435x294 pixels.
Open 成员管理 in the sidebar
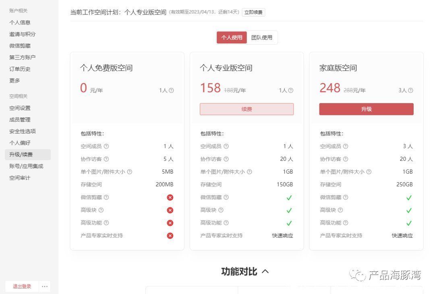click(x=20, y=120)
